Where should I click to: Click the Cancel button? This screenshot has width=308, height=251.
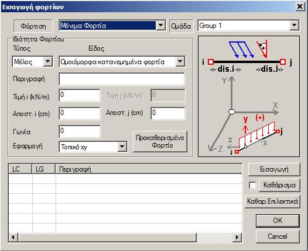(278, 236)
